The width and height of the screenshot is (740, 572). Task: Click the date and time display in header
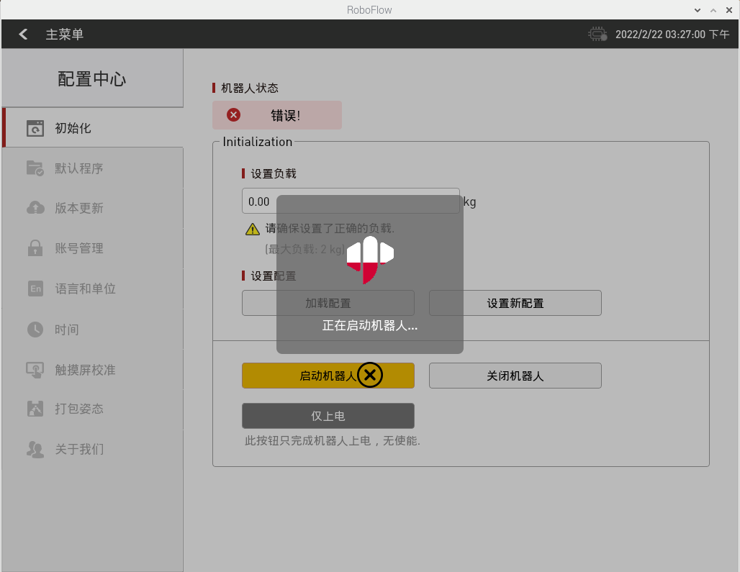click(672, 34)
